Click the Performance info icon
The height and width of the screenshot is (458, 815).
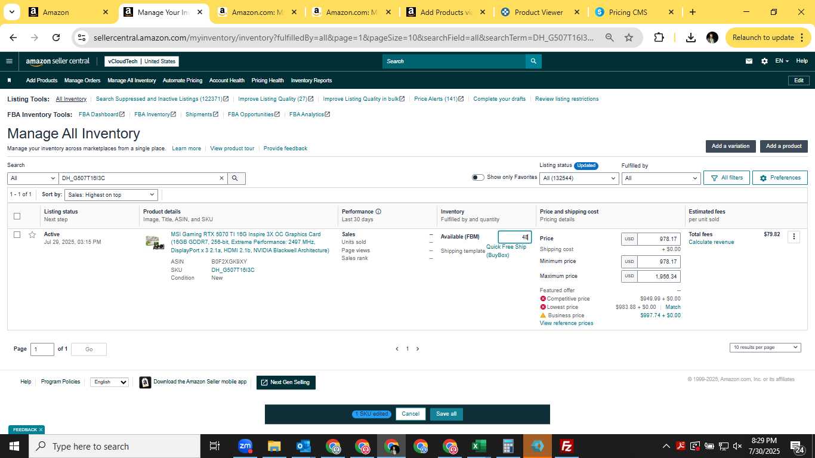[x=378, y=212]
